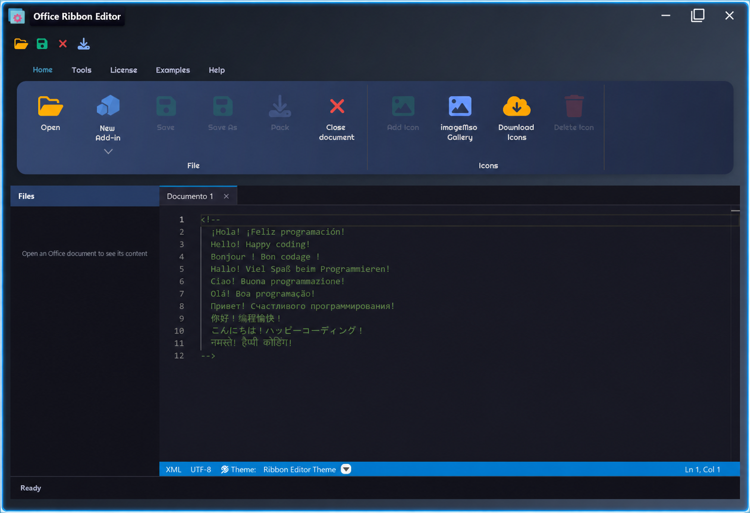Click line 6 'Ciao! Buona programmazione!'

coord(278,281)
